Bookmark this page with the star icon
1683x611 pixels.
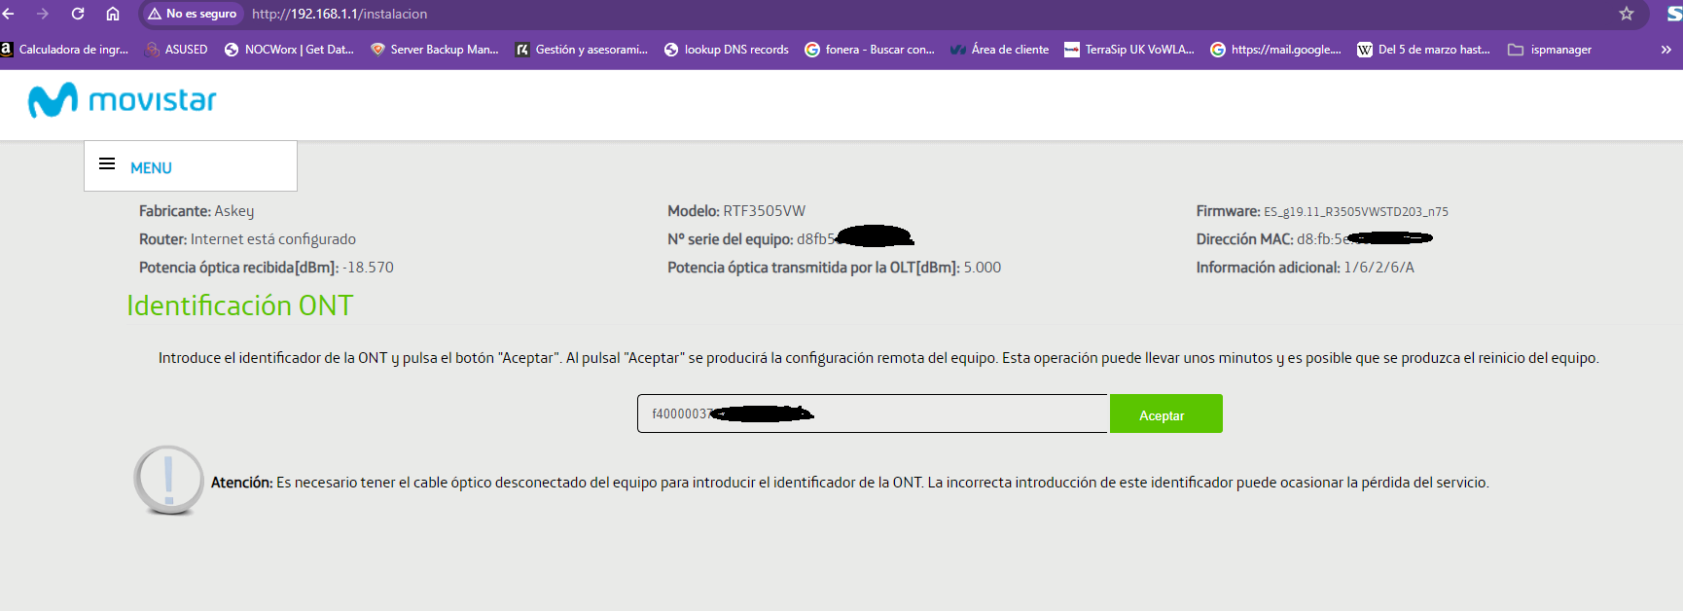1627,14
